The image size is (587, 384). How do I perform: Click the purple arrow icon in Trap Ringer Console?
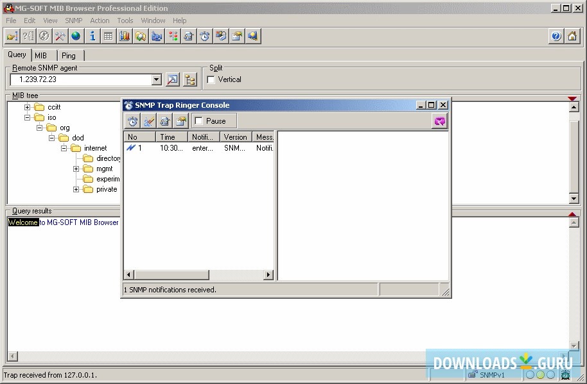(x=439, y=121)
